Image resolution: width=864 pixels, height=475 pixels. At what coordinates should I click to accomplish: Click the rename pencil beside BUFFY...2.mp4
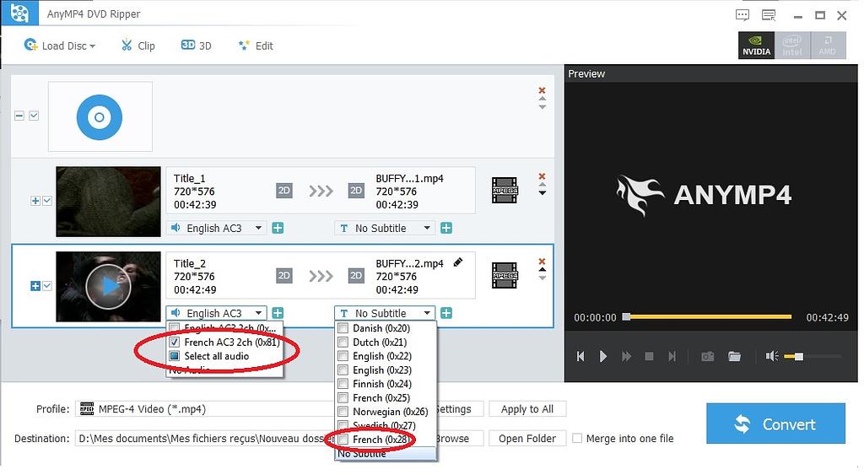click(458, 263)
